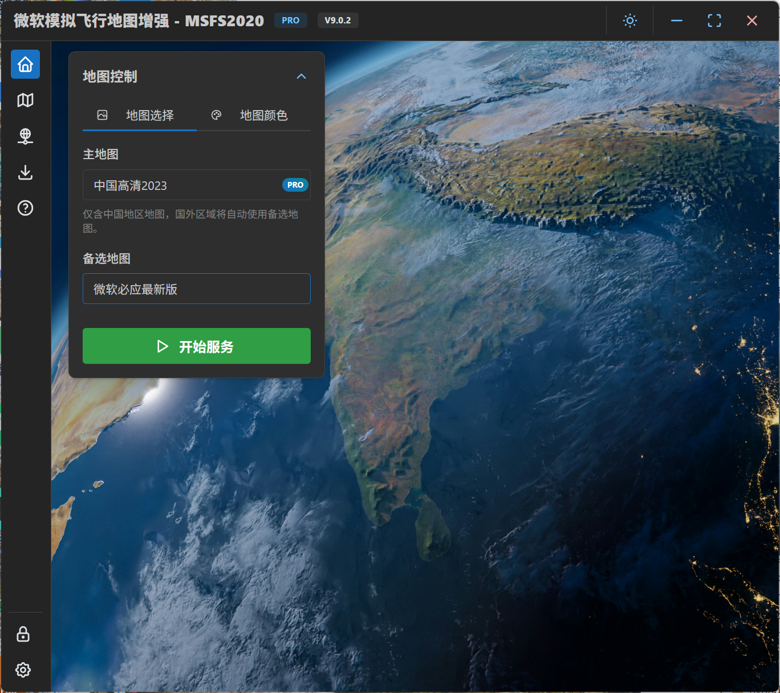Screen dimensions: 780x693
Task: Switch to the 地图选择 tab
Action: tap(140, 115)
